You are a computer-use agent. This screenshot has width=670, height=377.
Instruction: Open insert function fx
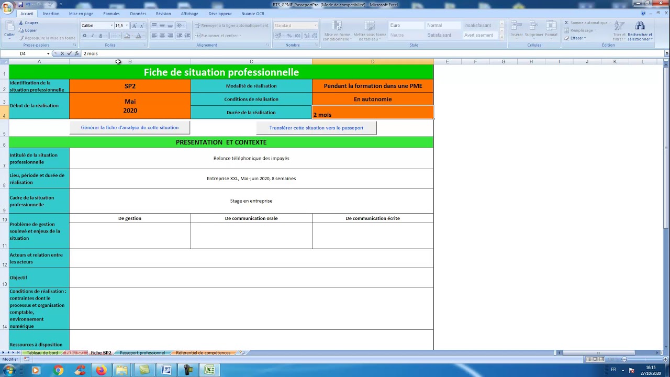pyautogui.click(x=76, y=53)
